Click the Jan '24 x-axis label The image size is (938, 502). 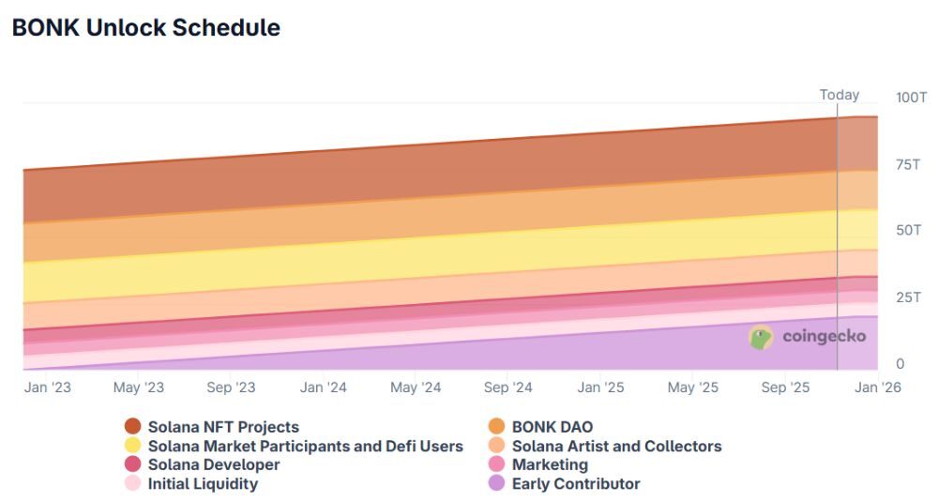click(324, 387)
